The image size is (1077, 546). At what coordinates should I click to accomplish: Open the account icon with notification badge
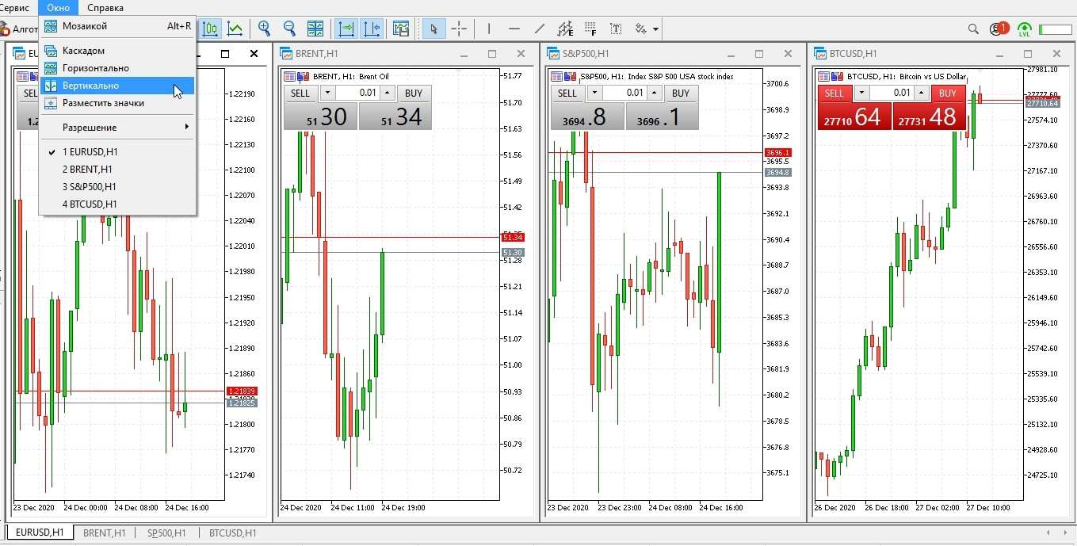click(999, 29)
